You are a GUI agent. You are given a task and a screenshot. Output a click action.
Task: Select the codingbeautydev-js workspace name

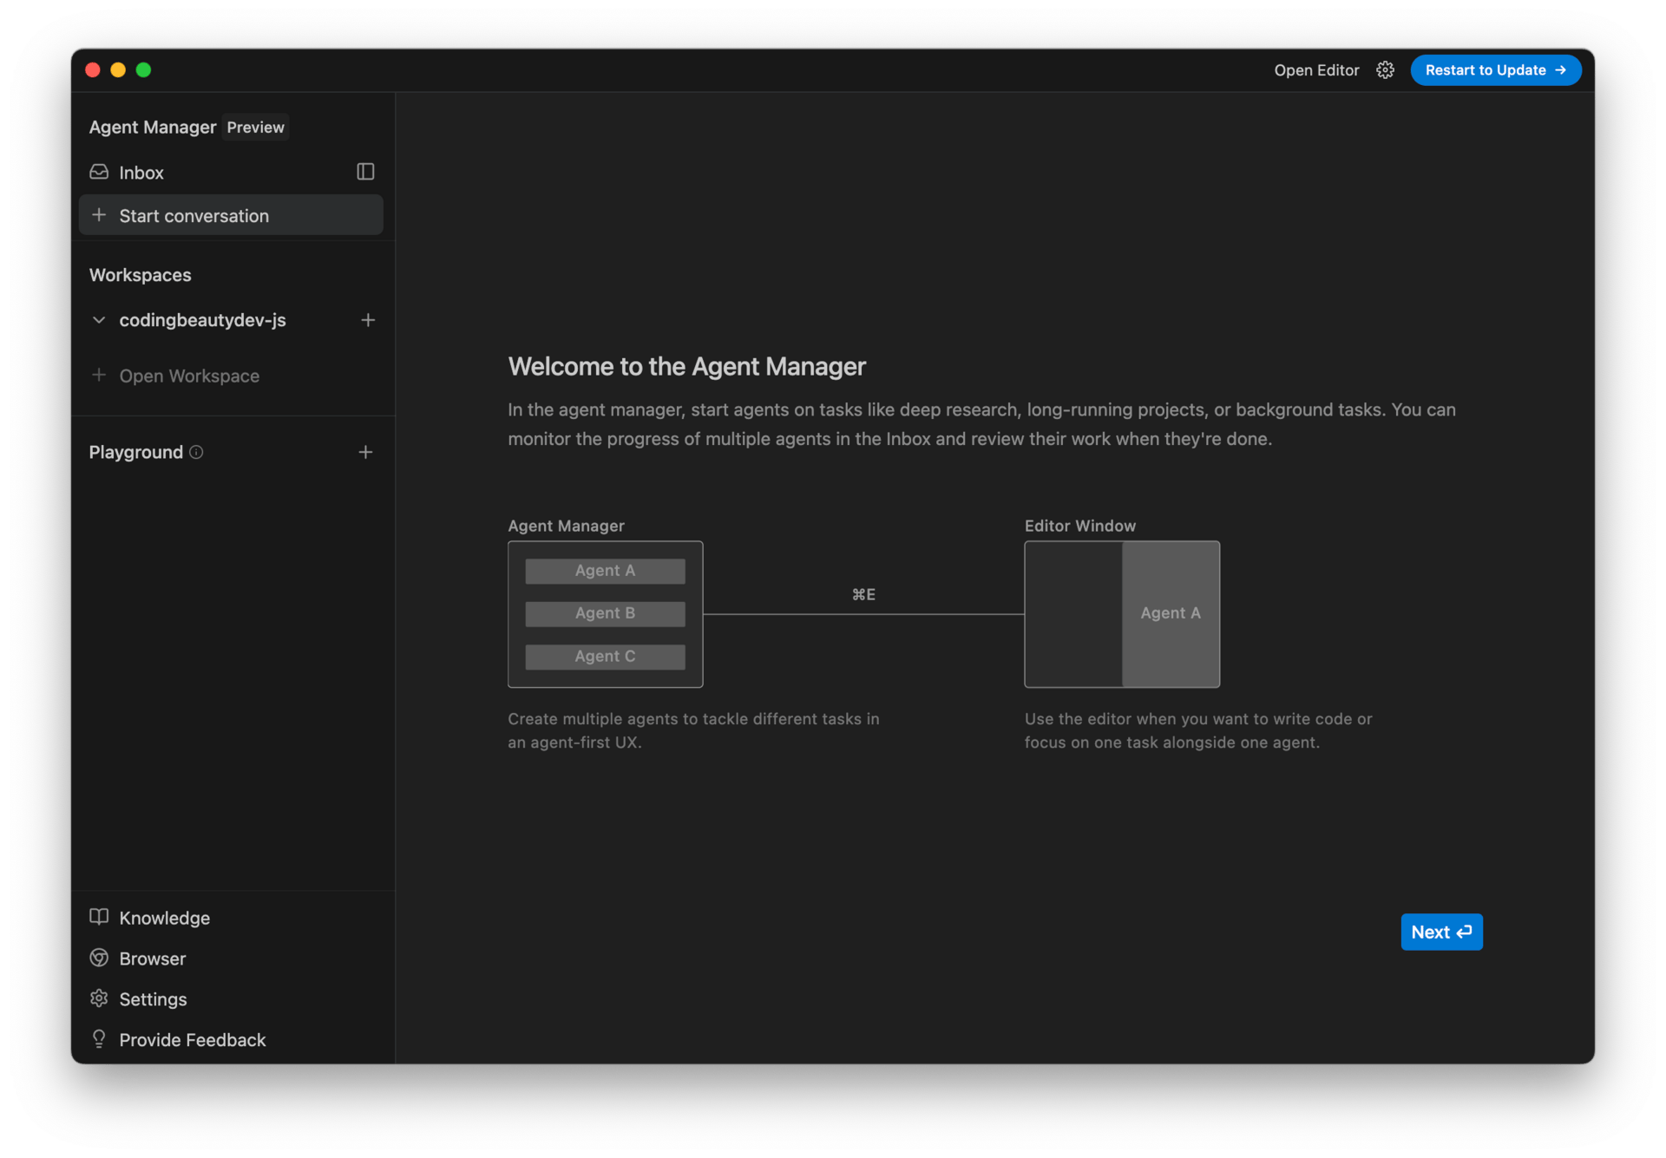202,320
